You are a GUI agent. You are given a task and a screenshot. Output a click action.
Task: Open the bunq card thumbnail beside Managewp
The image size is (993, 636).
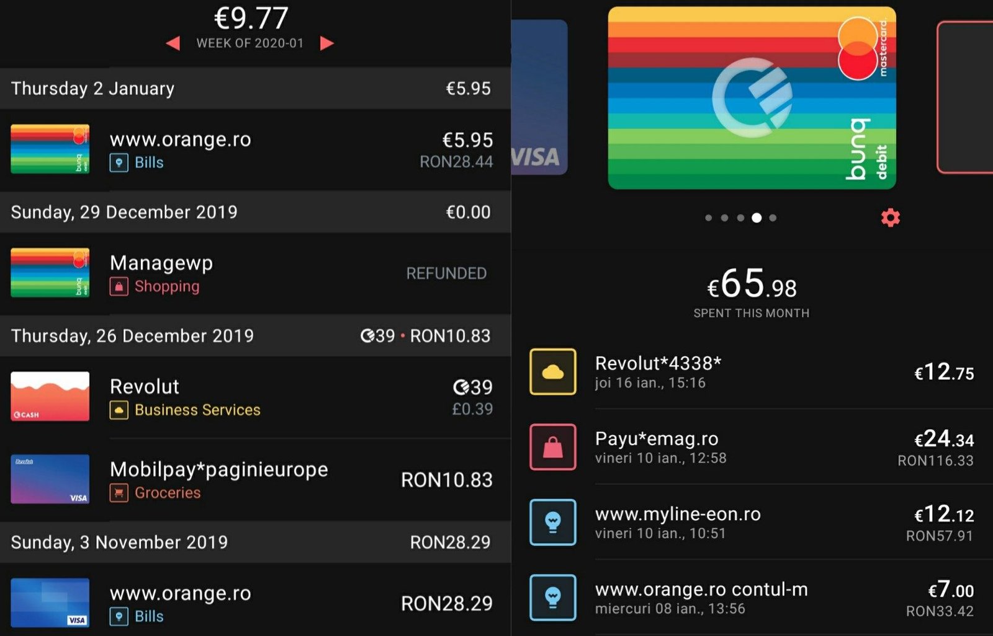(x=50, y=273)
